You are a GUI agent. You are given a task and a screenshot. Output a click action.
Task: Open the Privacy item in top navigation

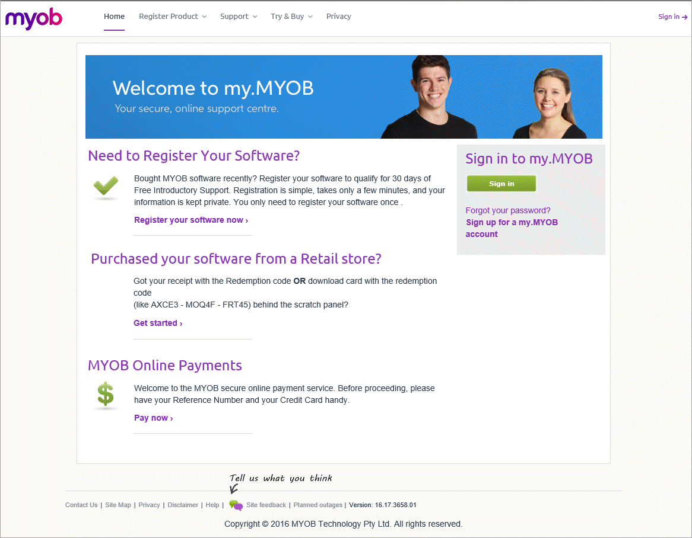[x=338, y=17]
